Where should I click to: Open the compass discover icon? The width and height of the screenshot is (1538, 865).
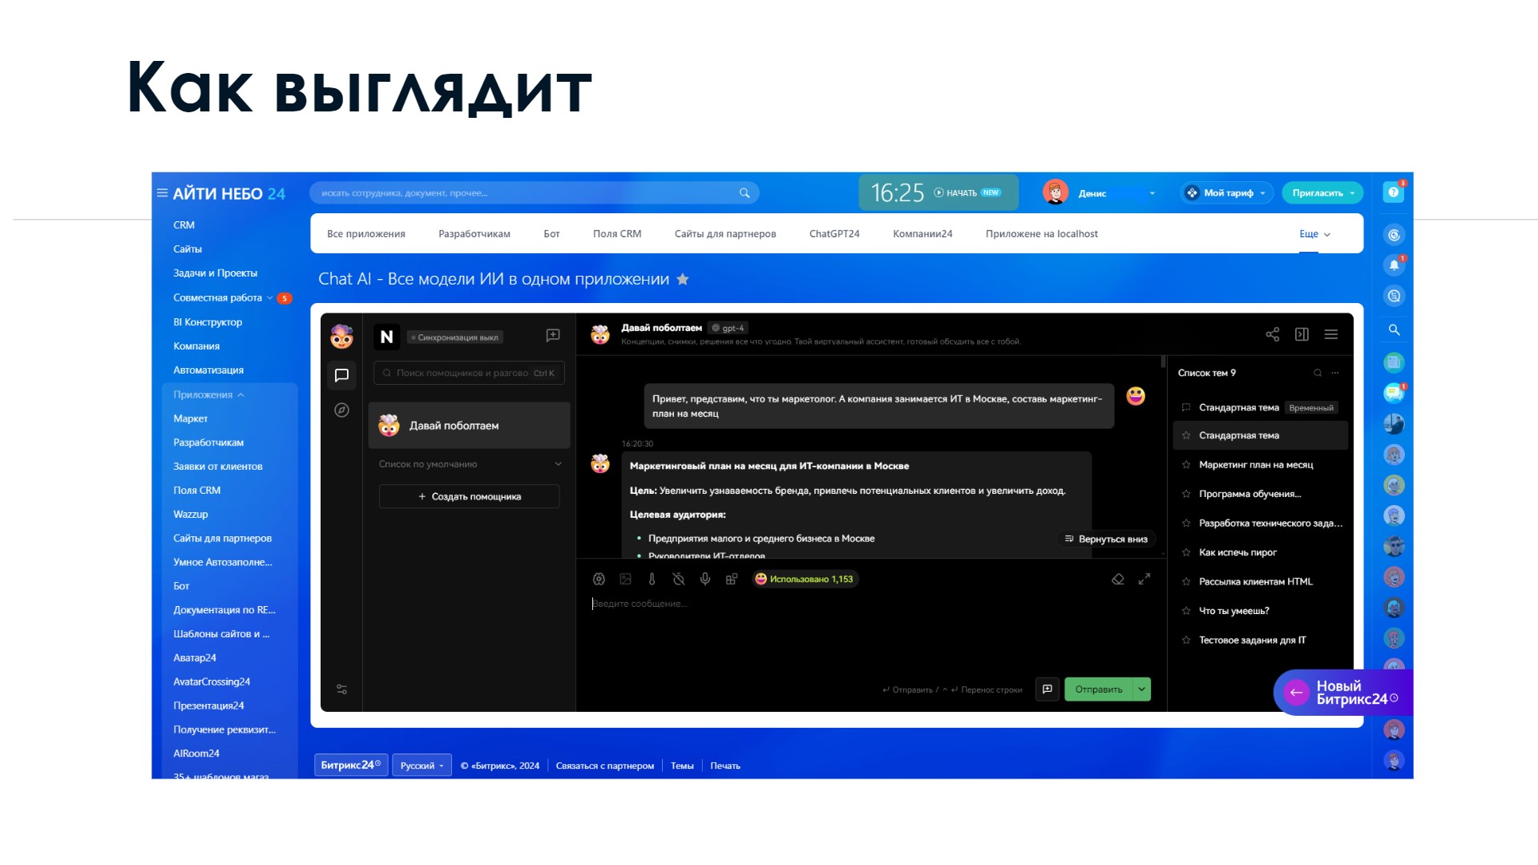[341, 410]
